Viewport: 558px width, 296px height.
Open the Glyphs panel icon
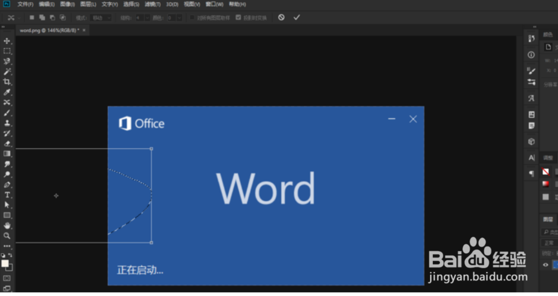pos(531,99)
